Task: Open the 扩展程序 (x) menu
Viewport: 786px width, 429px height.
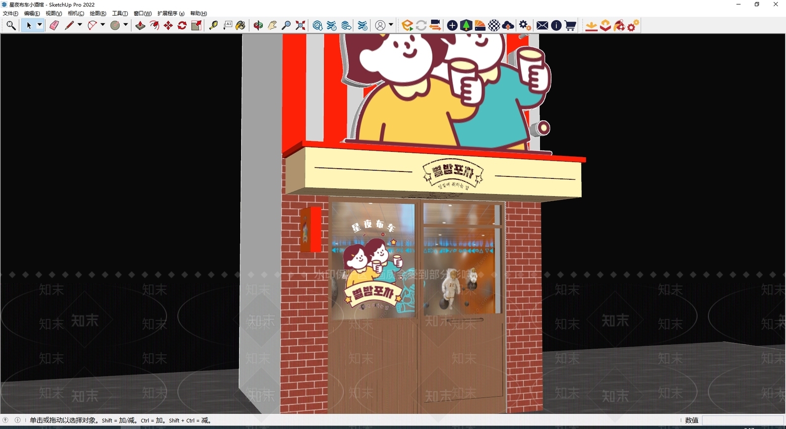Action: tap(170, 13)
